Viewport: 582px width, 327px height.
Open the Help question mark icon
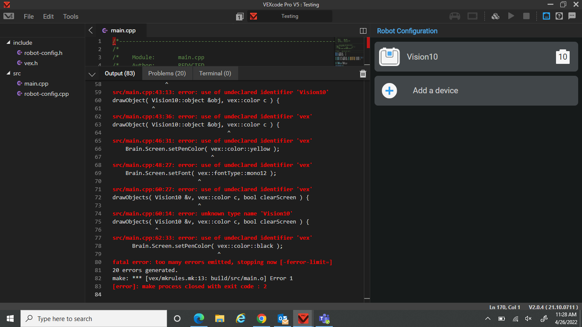pos(559,16)
